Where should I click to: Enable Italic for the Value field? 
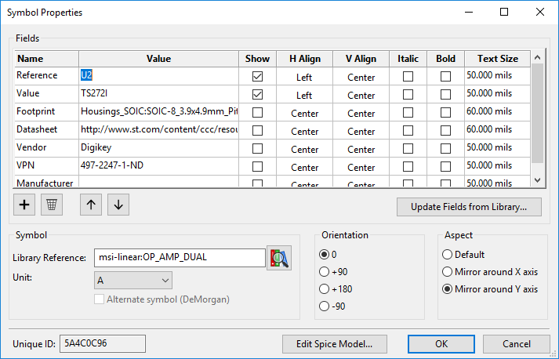[x=408, y=95]
